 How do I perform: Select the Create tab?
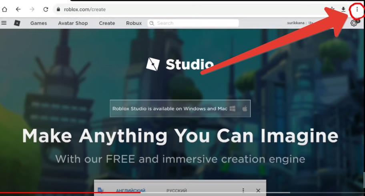pyautogui.click(x=107, y=23)
